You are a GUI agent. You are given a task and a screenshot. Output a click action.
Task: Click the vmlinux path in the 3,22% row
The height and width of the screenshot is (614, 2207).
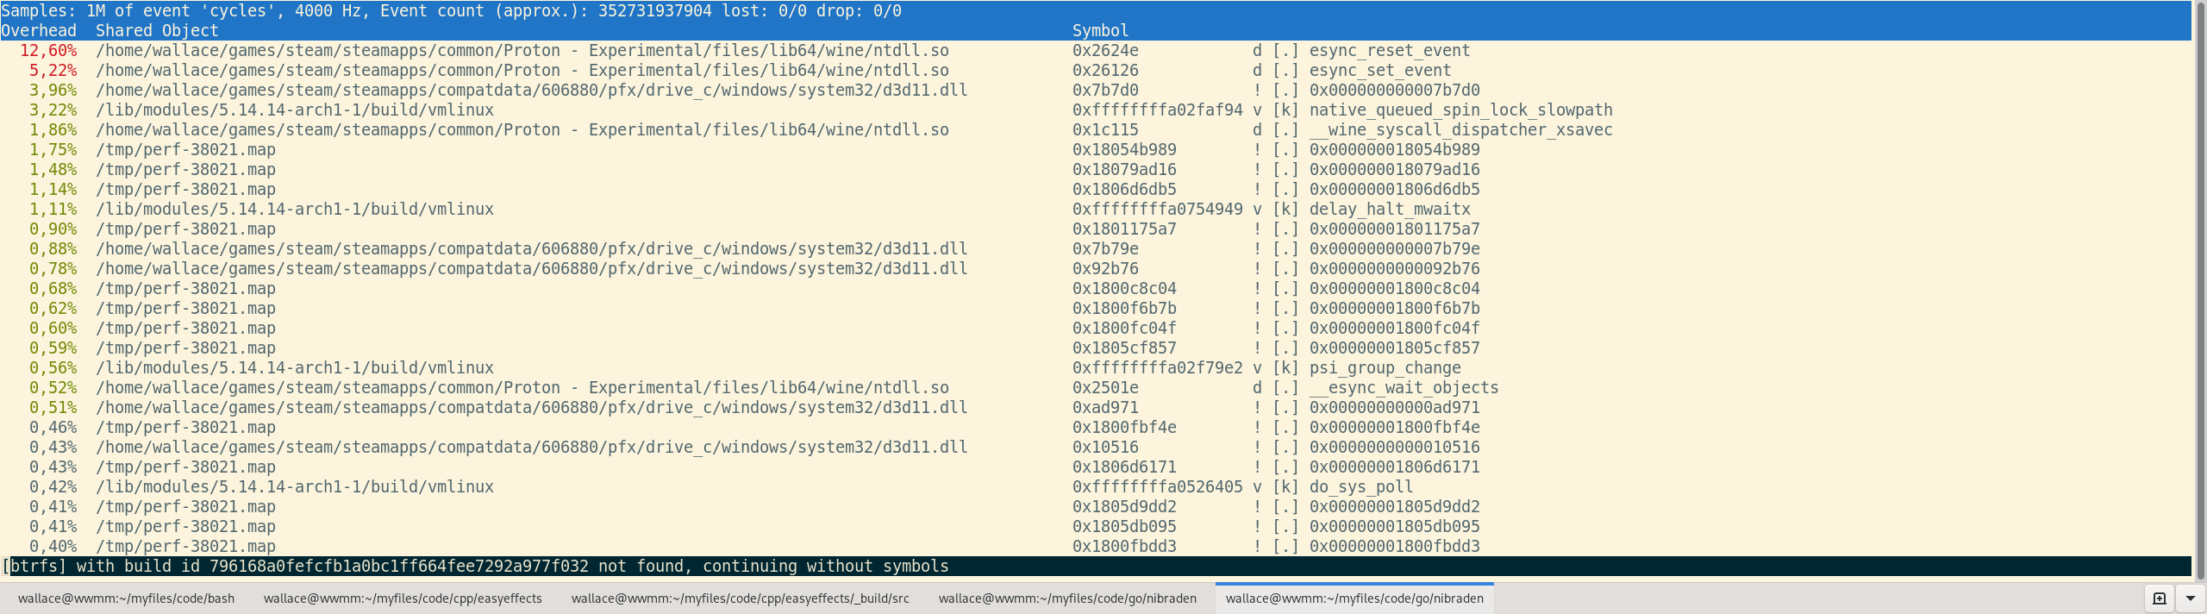coord(295,110)
